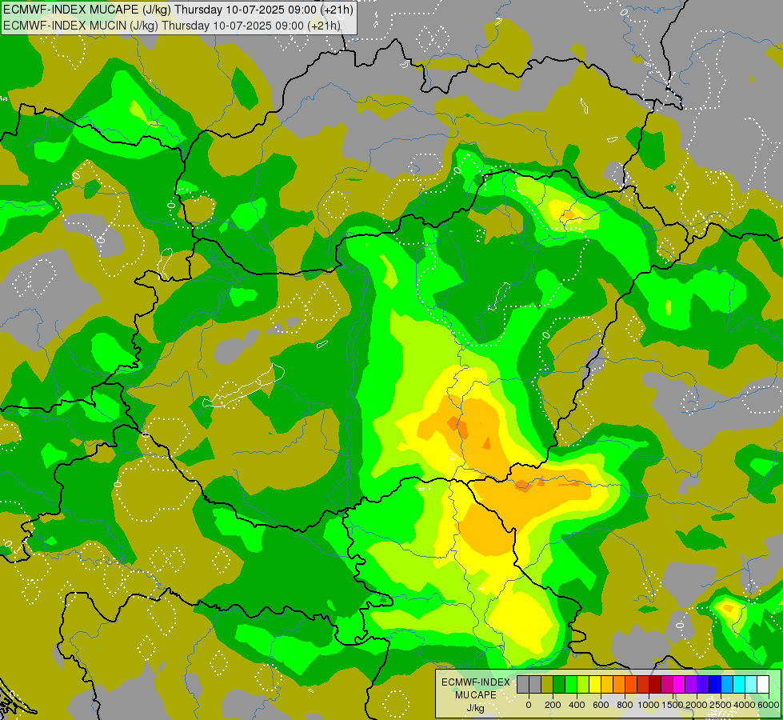Click the legend value 200
This screenshot has height=720, width=783.
(x=553, y=705)
